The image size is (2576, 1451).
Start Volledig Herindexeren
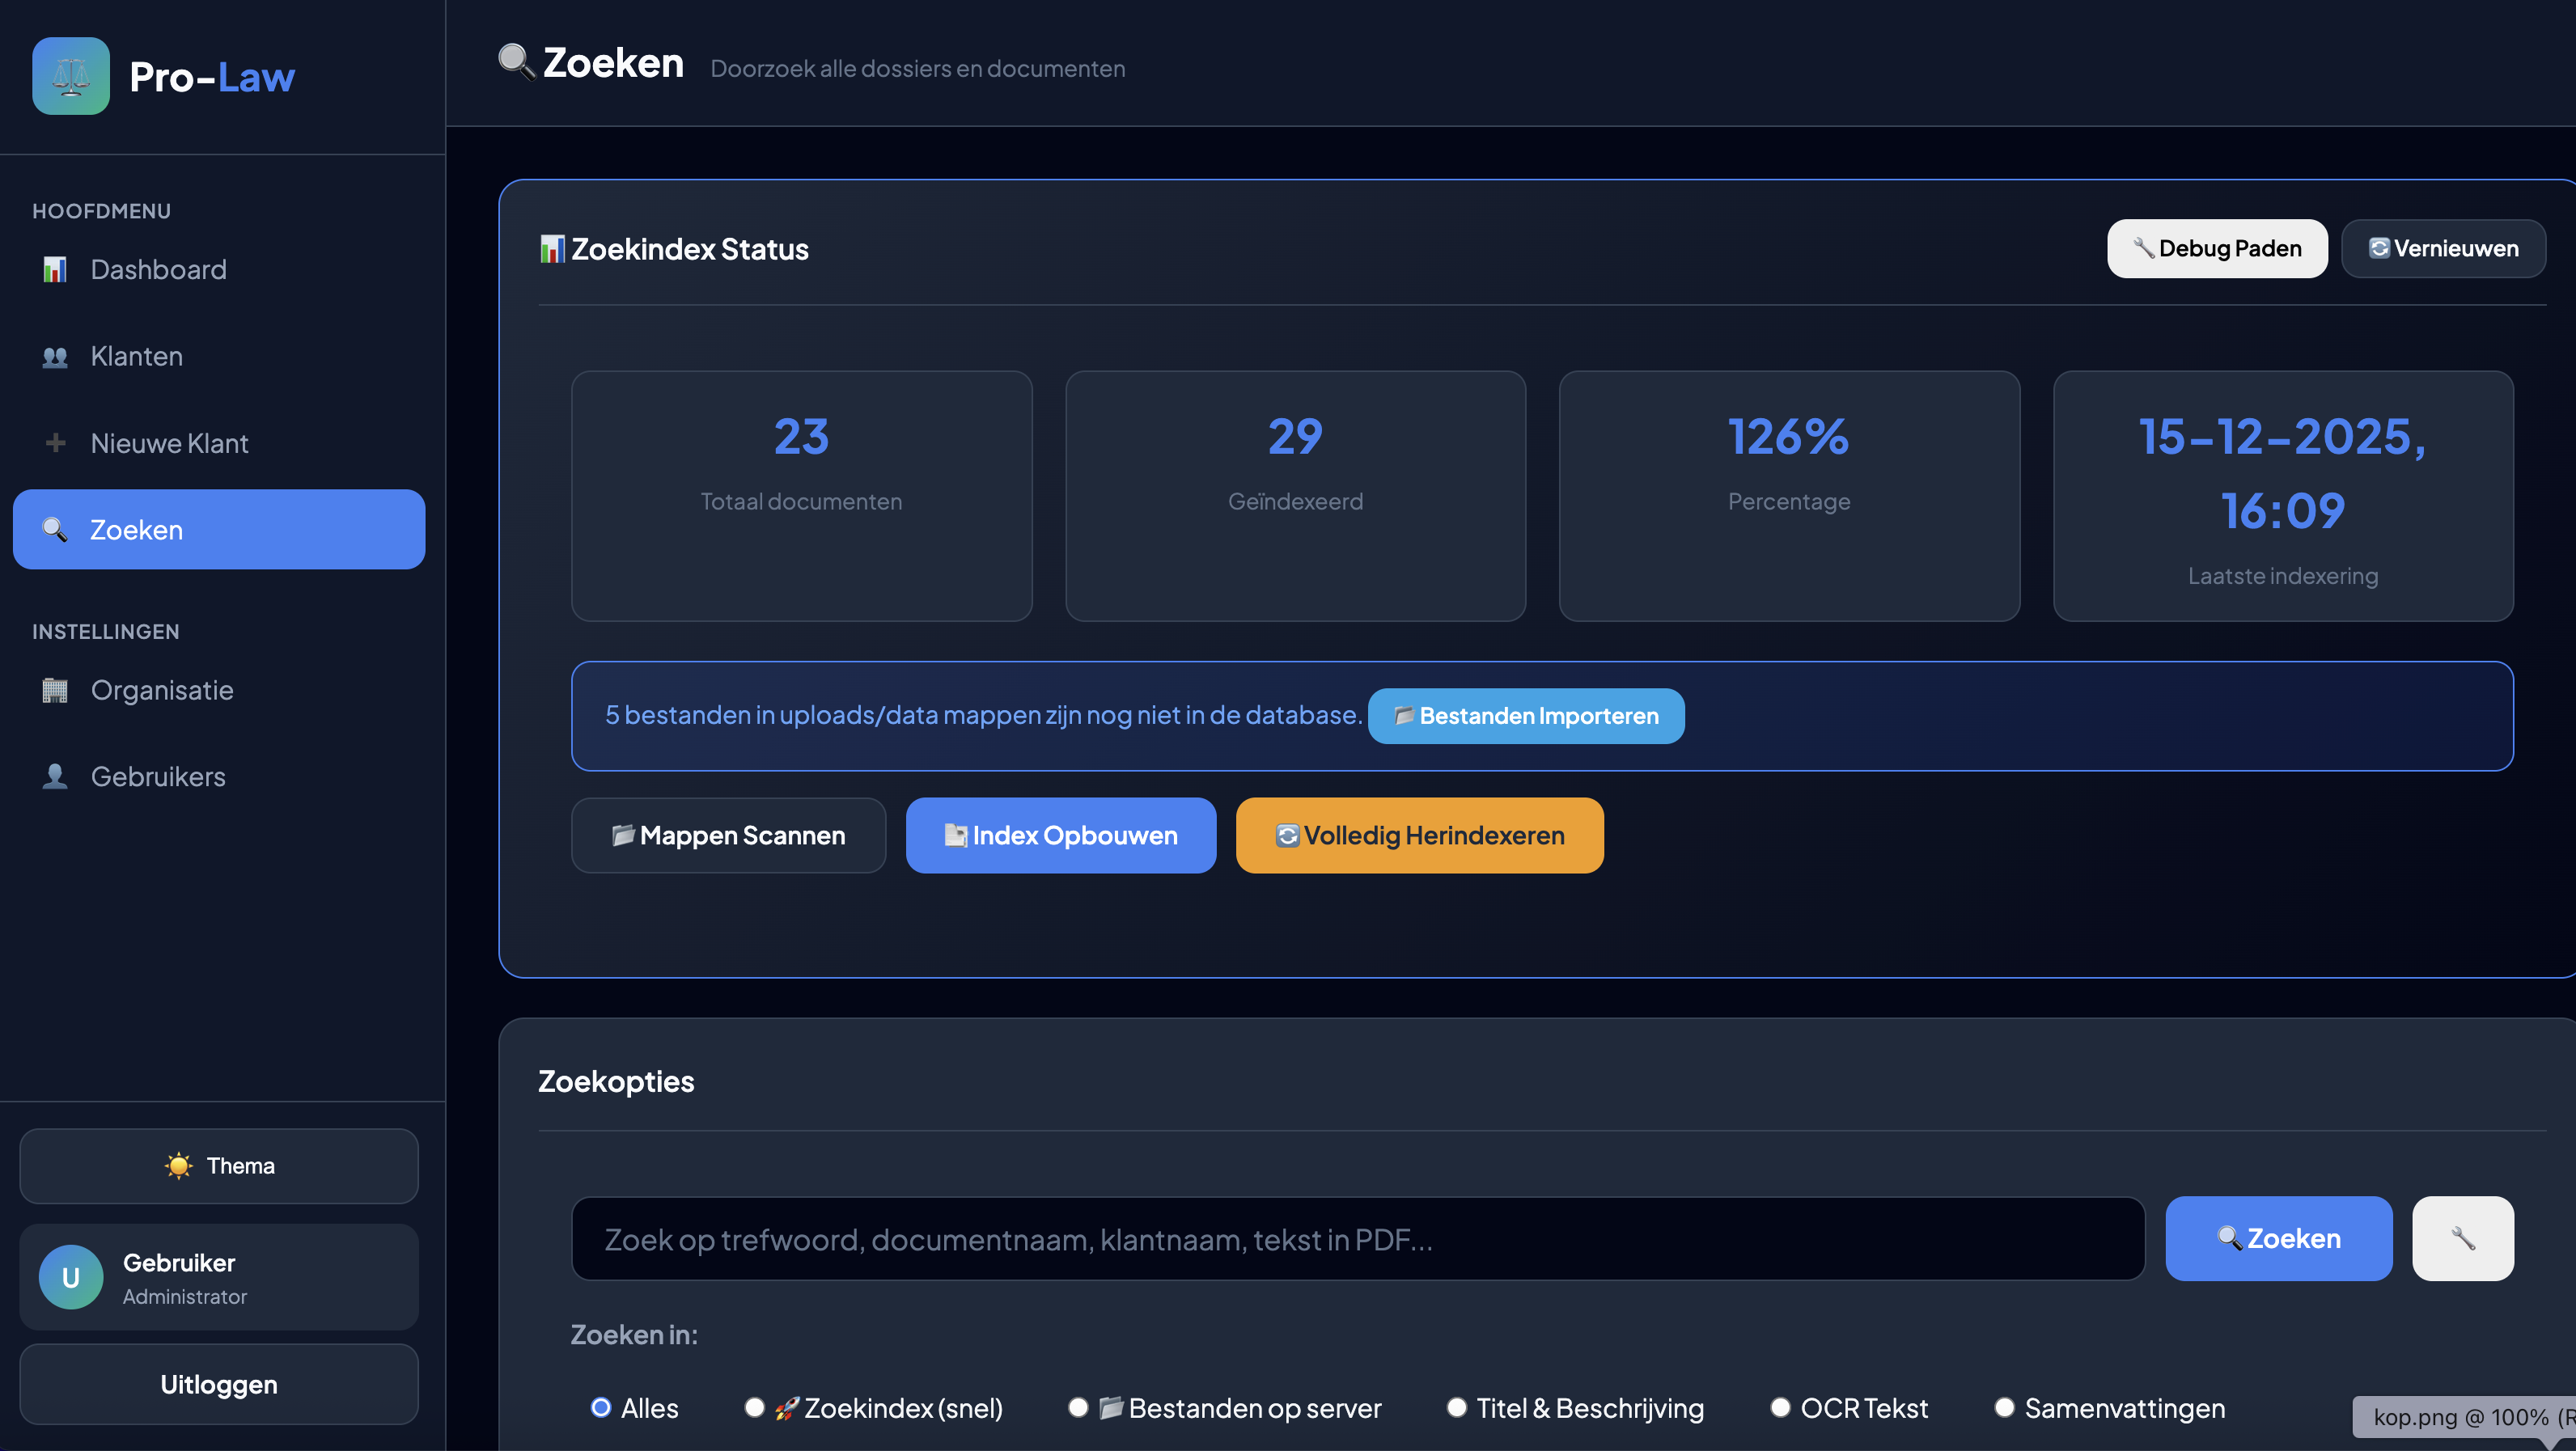[1419, 835]
